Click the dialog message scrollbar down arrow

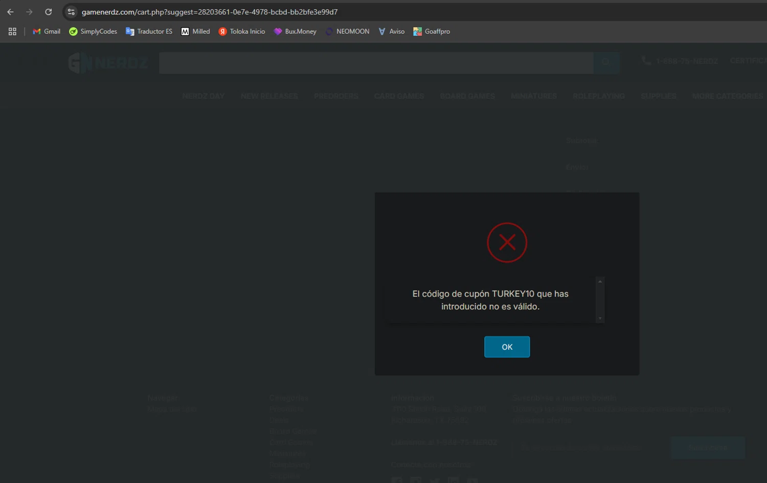click(600, 318)
